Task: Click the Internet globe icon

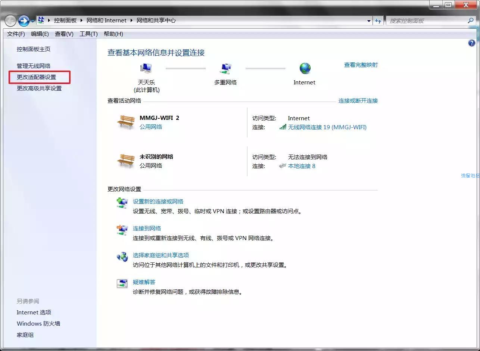Action: (x=305, y=68)
